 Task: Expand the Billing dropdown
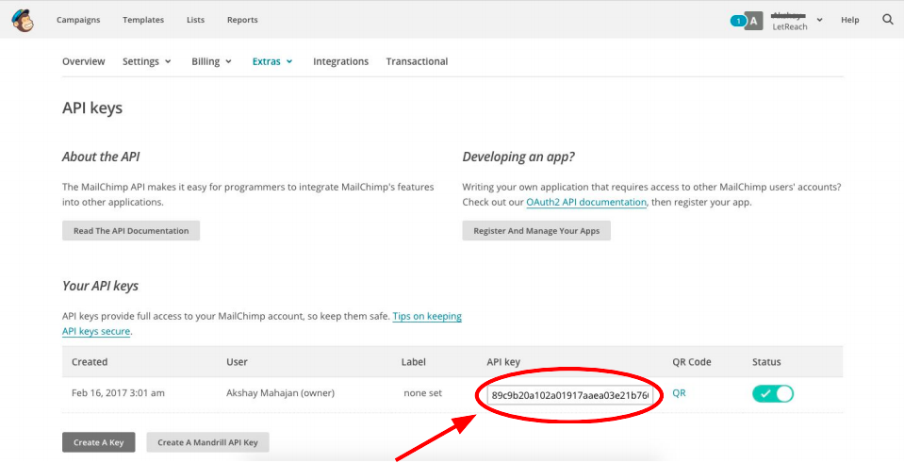211,61
